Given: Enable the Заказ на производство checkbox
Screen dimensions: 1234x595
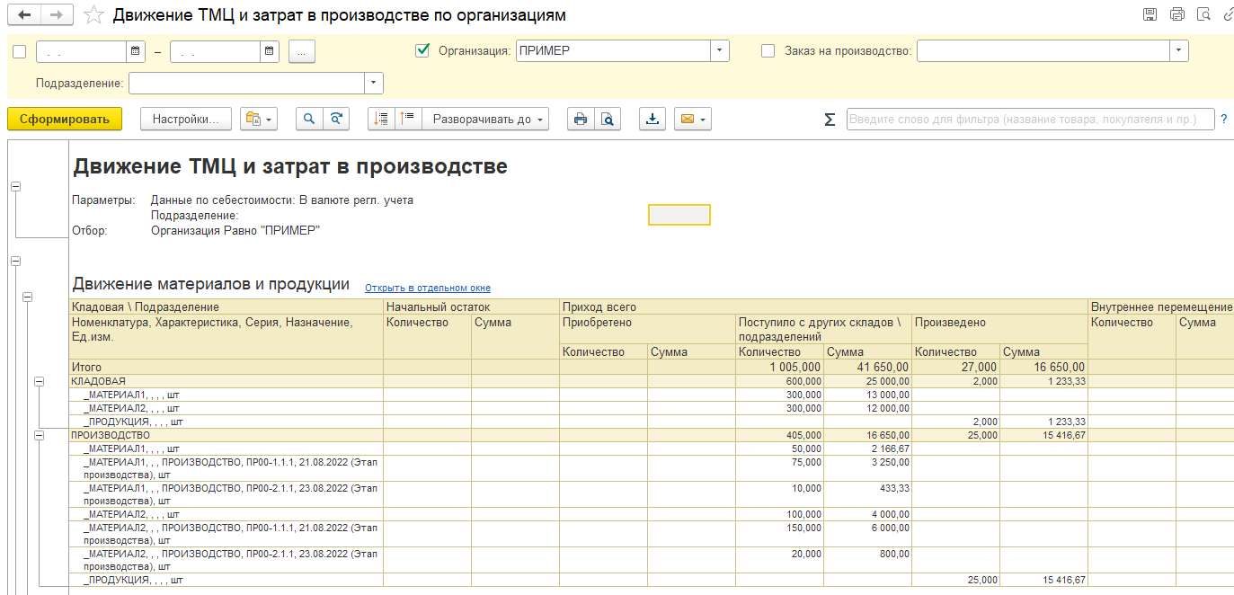Looking at the screenshot, I should click(x=768, y=51).
